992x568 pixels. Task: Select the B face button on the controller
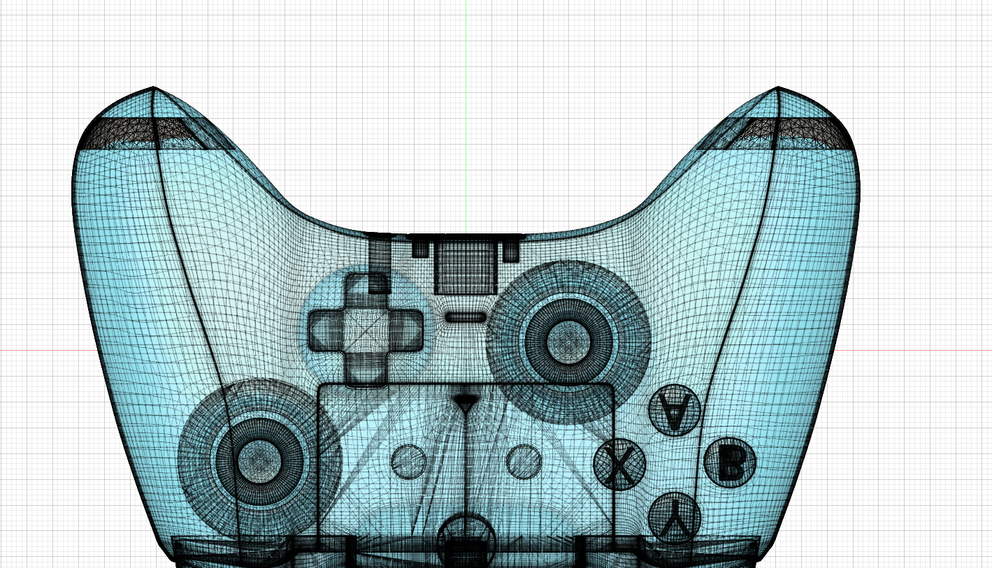pos(730,463)
